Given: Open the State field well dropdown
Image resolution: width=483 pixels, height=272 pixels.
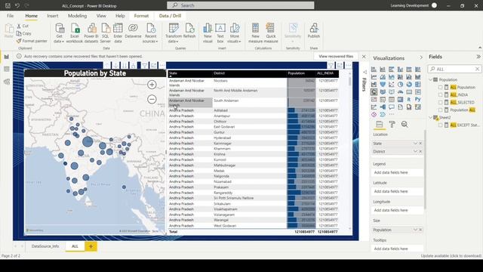Looking at the screenshot, I should (415, 144).
